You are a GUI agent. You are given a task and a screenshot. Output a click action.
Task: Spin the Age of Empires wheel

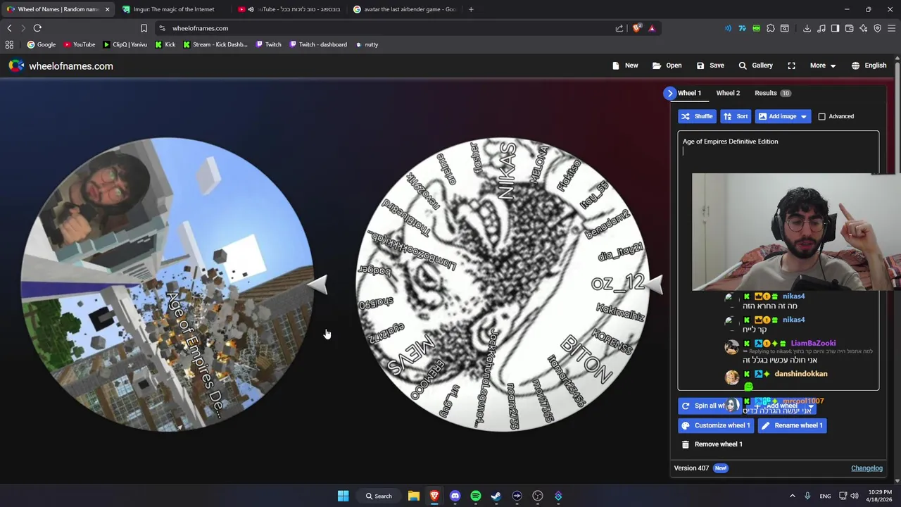[168, 284]
